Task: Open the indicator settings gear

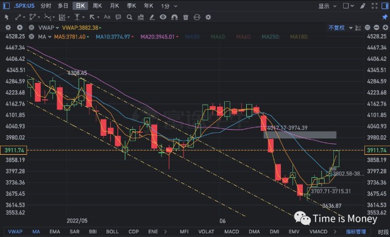Action: click(8, 27)
